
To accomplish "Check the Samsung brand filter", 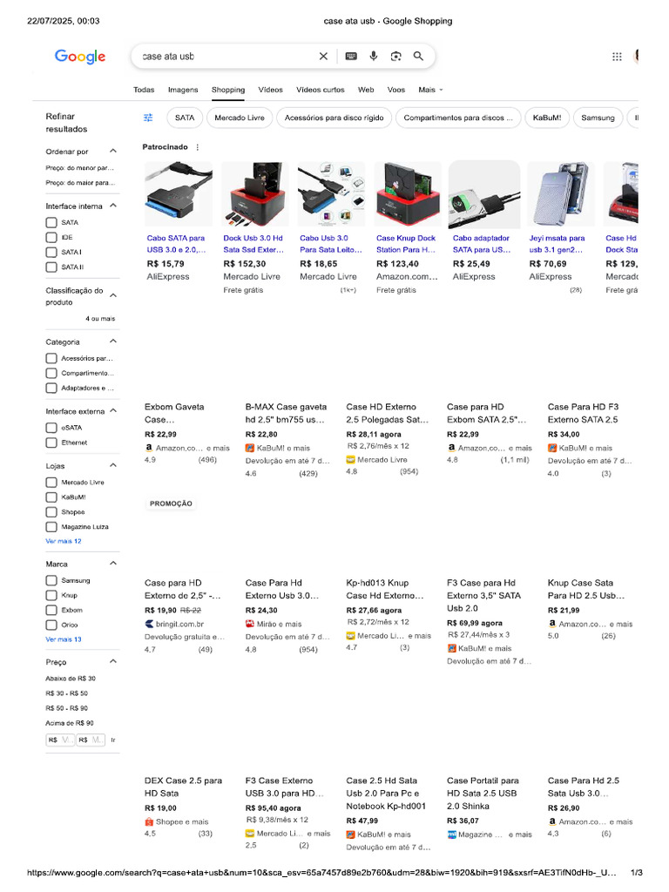I will 51,580.
